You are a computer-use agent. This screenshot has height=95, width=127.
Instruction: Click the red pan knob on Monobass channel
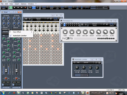click(16, 78)
